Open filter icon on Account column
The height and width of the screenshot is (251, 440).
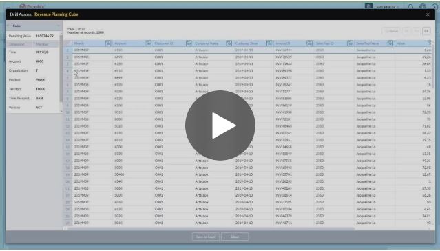pyautogui.click(x=148, y=43)
